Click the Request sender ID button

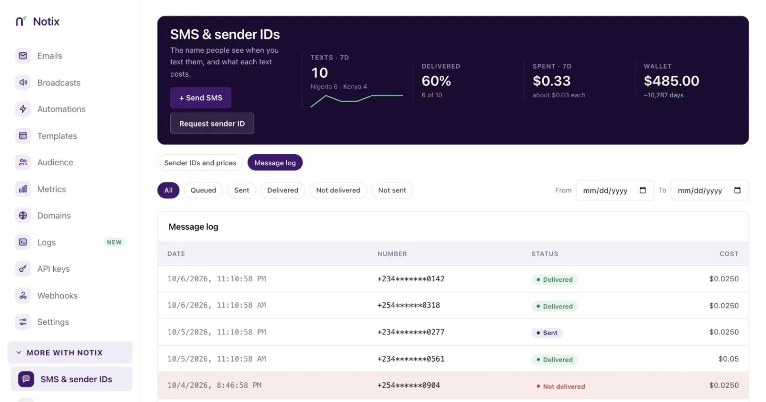point(212,123)
